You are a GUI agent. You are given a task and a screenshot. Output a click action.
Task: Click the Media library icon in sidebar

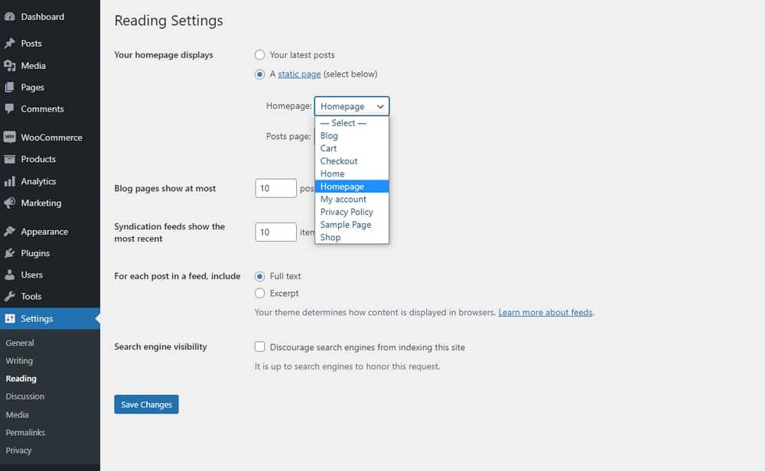click(9, 65)
